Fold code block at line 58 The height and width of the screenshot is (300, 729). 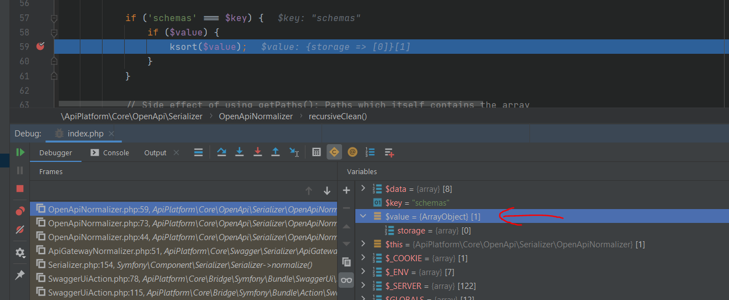pyautogui.click(x=54, y=33)
